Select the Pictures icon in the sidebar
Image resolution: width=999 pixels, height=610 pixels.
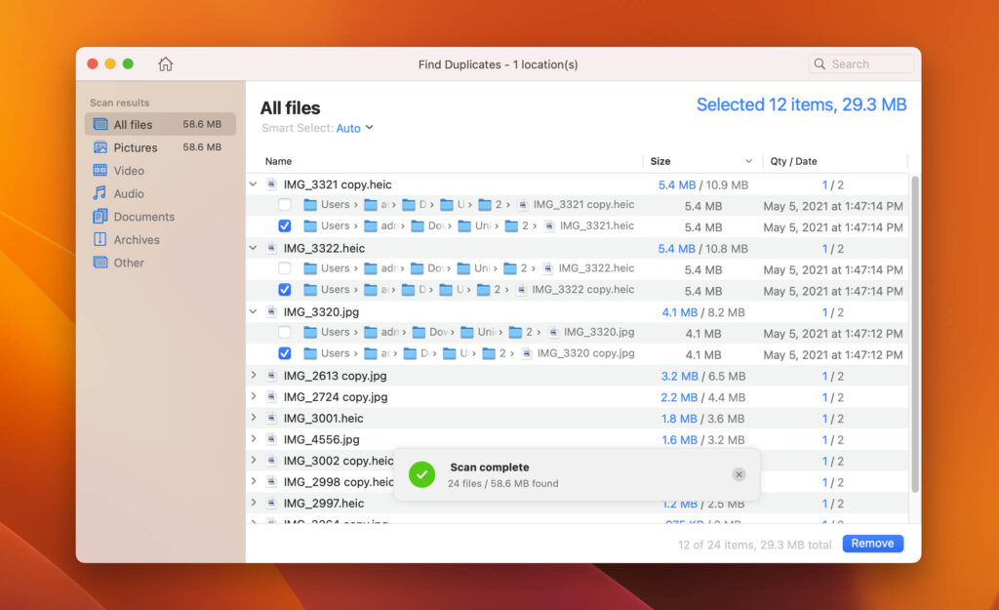(x=100, y=147)
